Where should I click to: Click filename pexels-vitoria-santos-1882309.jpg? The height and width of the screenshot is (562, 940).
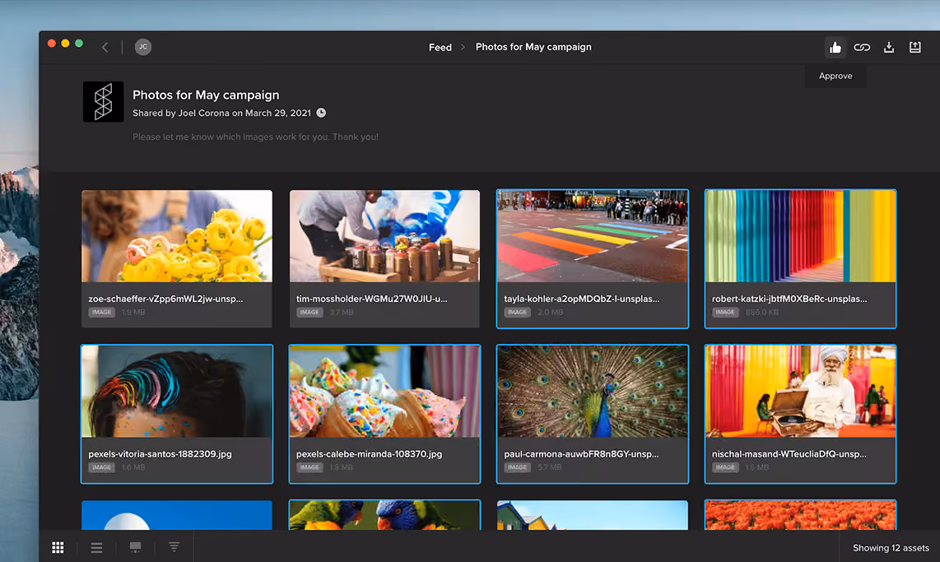tap(160, 454)
